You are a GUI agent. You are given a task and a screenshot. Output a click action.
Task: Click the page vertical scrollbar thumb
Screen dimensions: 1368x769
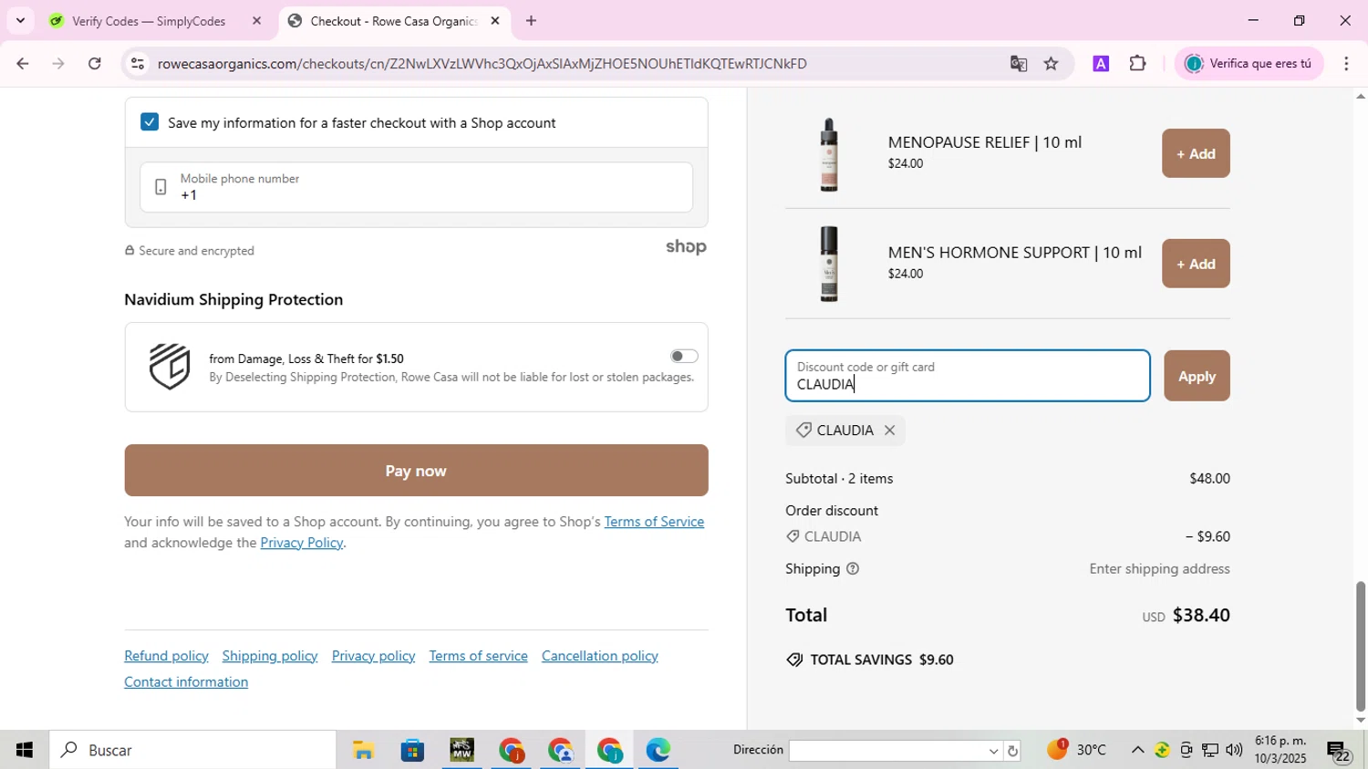[x=1361, y=646]
